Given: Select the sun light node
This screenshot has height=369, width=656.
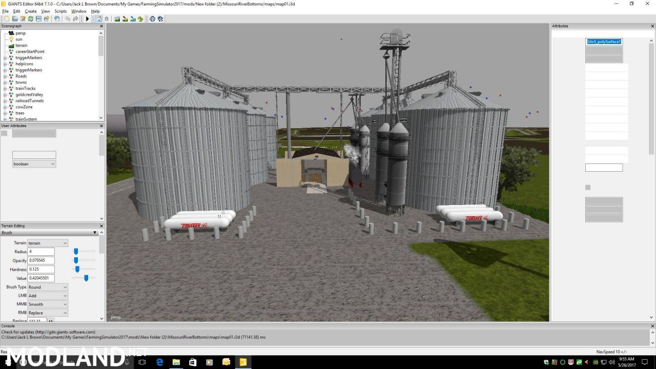Looking at the screenshot, I should (19, 39).
